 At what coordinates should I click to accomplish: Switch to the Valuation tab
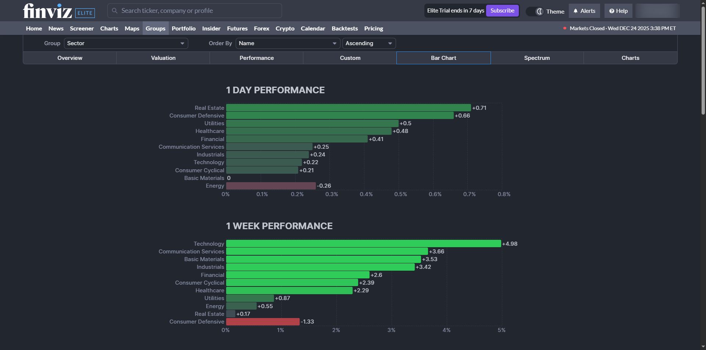(163, 58)
